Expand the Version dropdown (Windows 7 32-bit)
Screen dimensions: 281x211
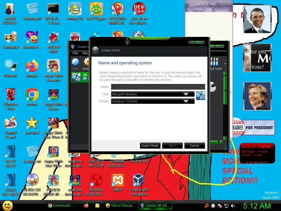pyautogui.click(x=153, y=101)
